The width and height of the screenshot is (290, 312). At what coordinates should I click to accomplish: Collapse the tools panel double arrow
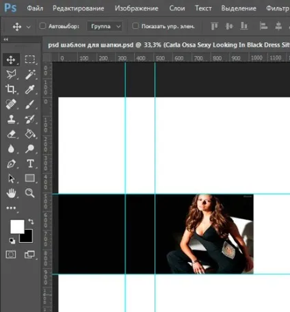tap(6, 40)
